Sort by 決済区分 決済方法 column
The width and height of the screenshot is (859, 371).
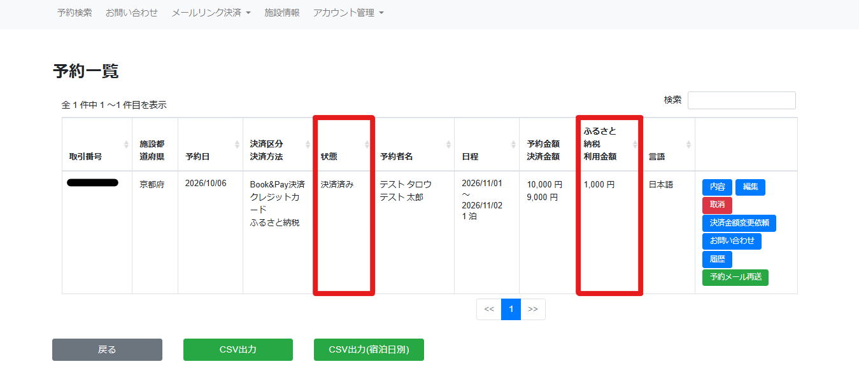coord(278,144)
